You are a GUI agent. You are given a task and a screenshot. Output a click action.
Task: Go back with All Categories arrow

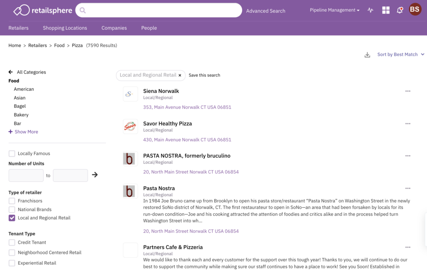point(10,72)
